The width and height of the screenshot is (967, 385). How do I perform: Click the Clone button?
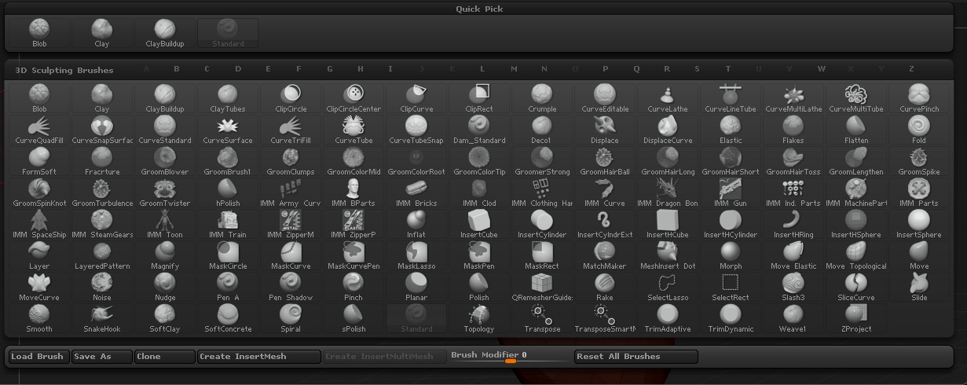pos(165,357)
